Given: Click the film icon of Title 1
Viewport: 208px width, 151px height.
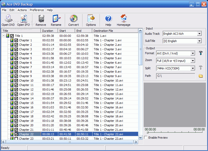Looking at the screenshot, I should click(x=8, y=36).
